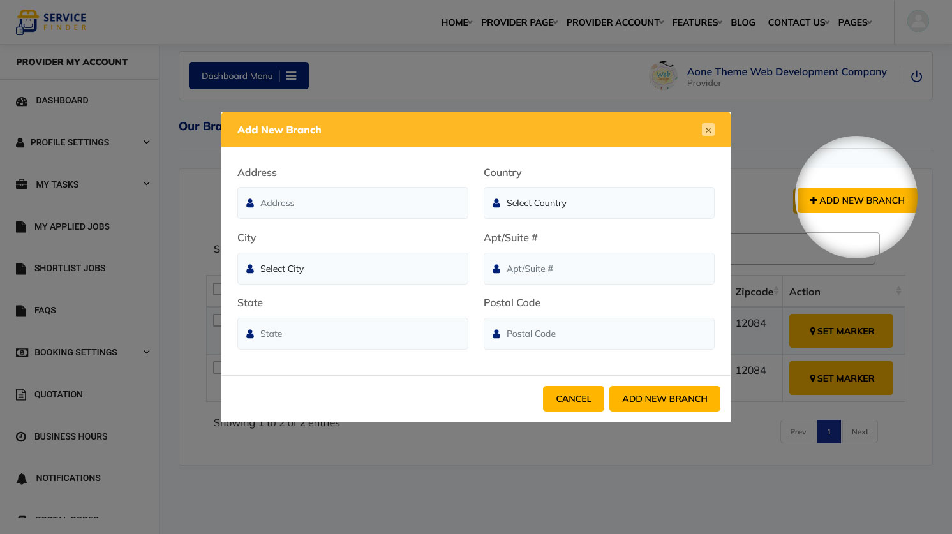The image size is (952, 534).
Task: Open the Provider Account menu
Action: click(x=614, y=22)
